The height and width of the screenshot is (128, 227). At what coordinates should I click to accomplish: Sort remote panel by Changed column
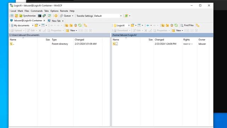pyautogui.click(x=168, y=39)
